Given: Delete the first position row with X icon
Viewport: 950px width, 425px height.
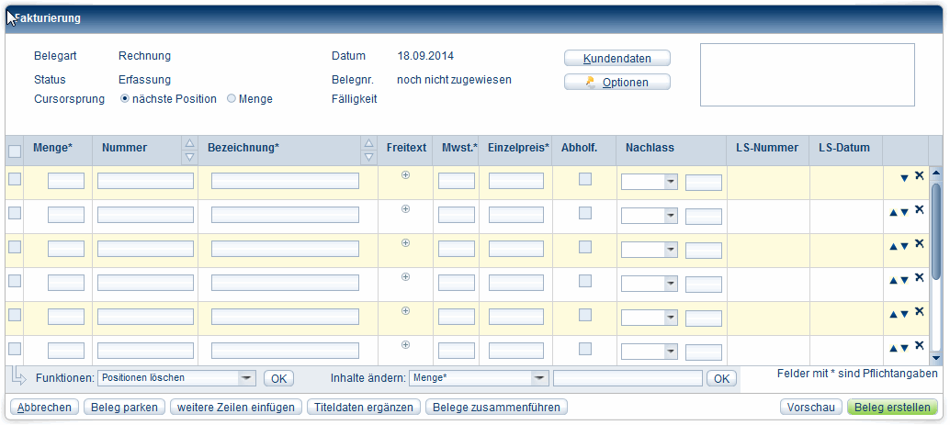Looking at the screenshot, I should [919, 176].
